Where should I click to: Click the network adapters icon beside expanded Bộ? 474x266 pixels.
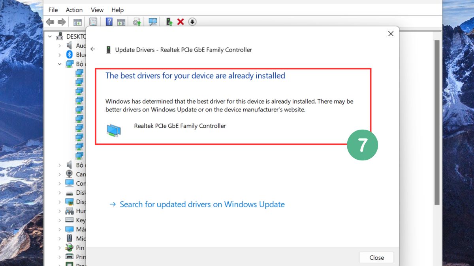coord(70,64)
